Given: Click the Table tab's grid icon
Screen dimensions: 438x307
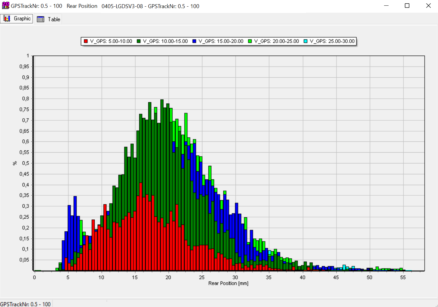Looking at the screenshot, I should (40, 19).
